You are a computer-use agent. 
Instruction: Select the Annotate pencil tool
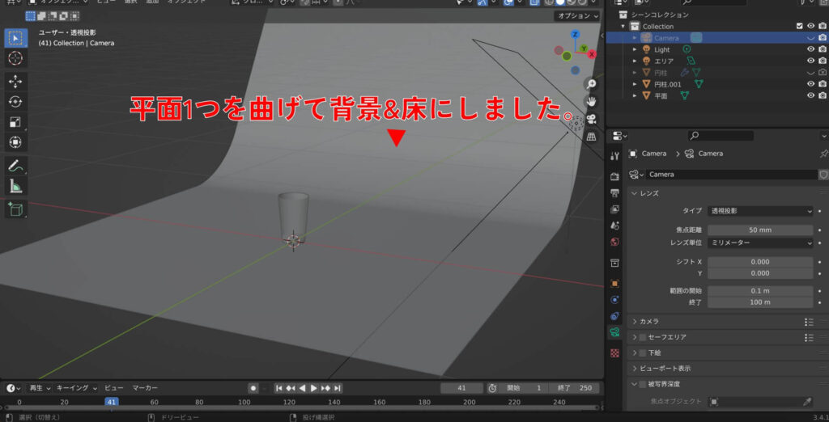coord(16,165)
